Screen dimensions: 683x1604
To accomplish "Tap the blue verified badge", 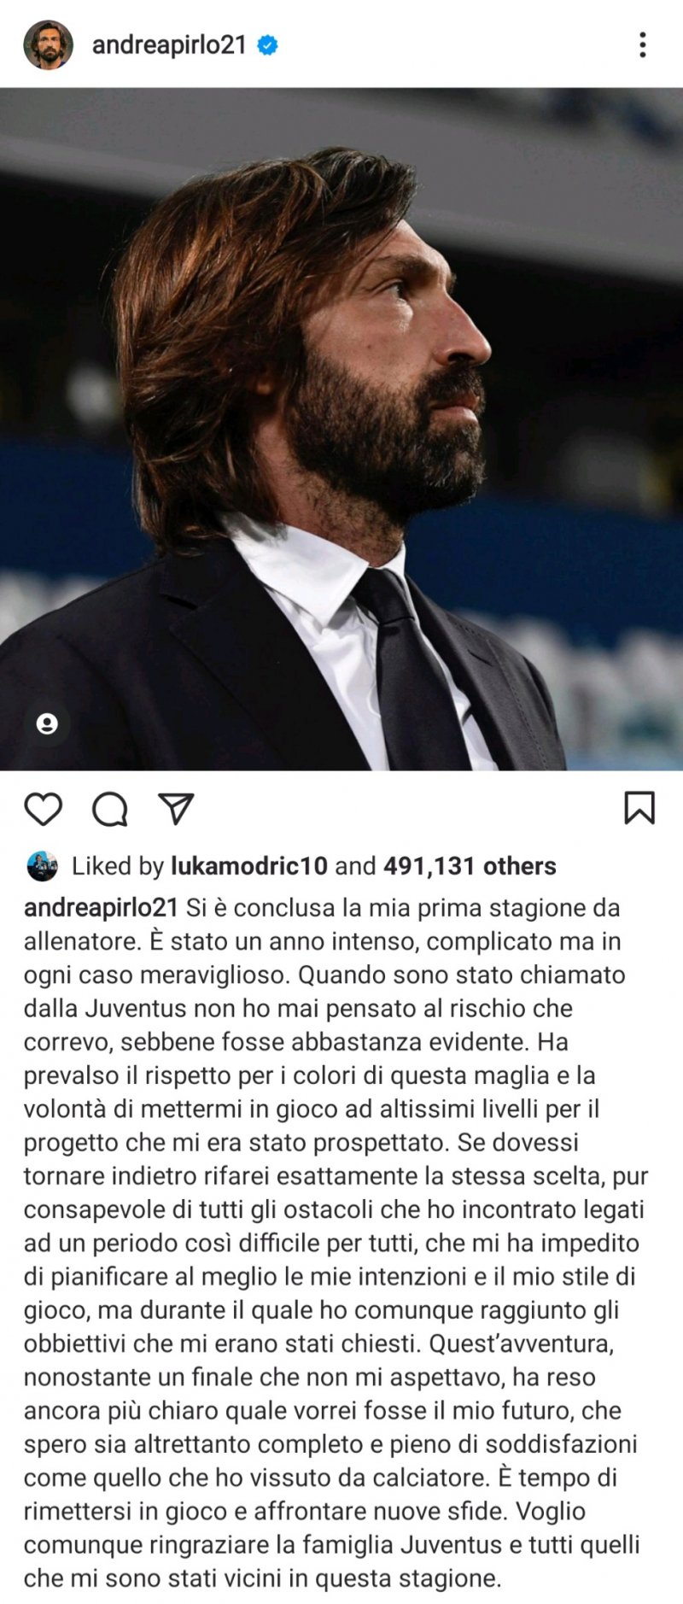I will (x=268, y=45).
